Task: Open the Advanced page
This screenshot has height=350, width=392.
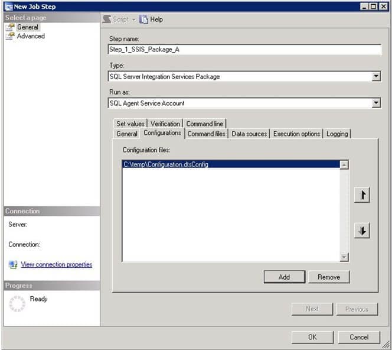Action: (x=31, y=36)
